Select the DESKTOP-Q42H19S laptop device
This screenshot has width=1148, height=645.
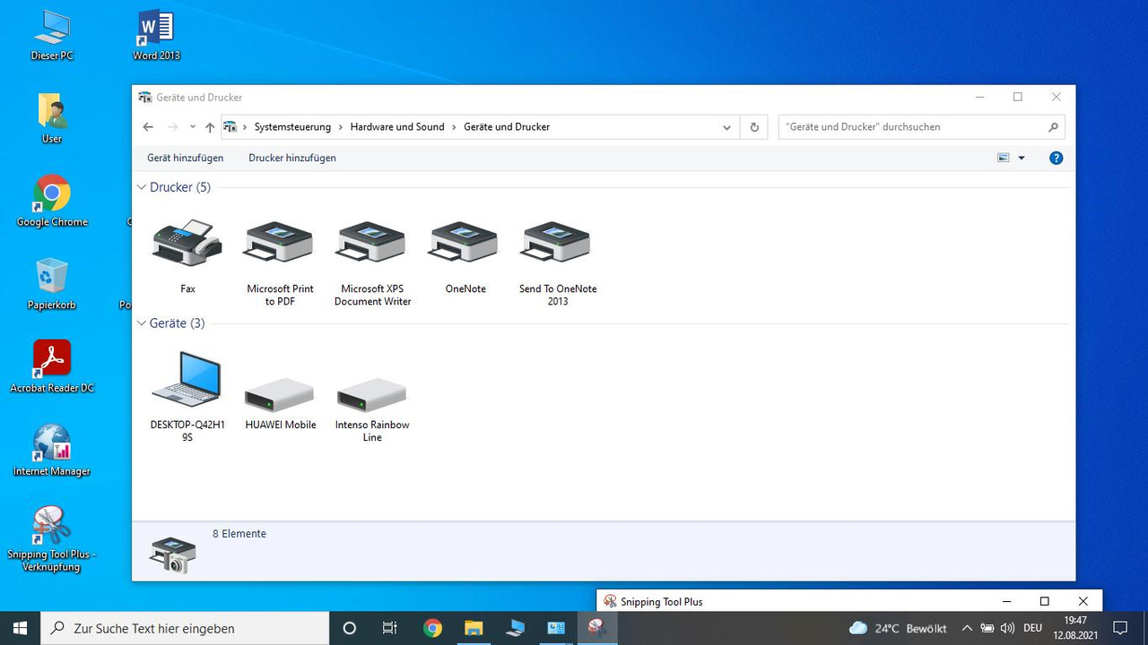[187, 378]
